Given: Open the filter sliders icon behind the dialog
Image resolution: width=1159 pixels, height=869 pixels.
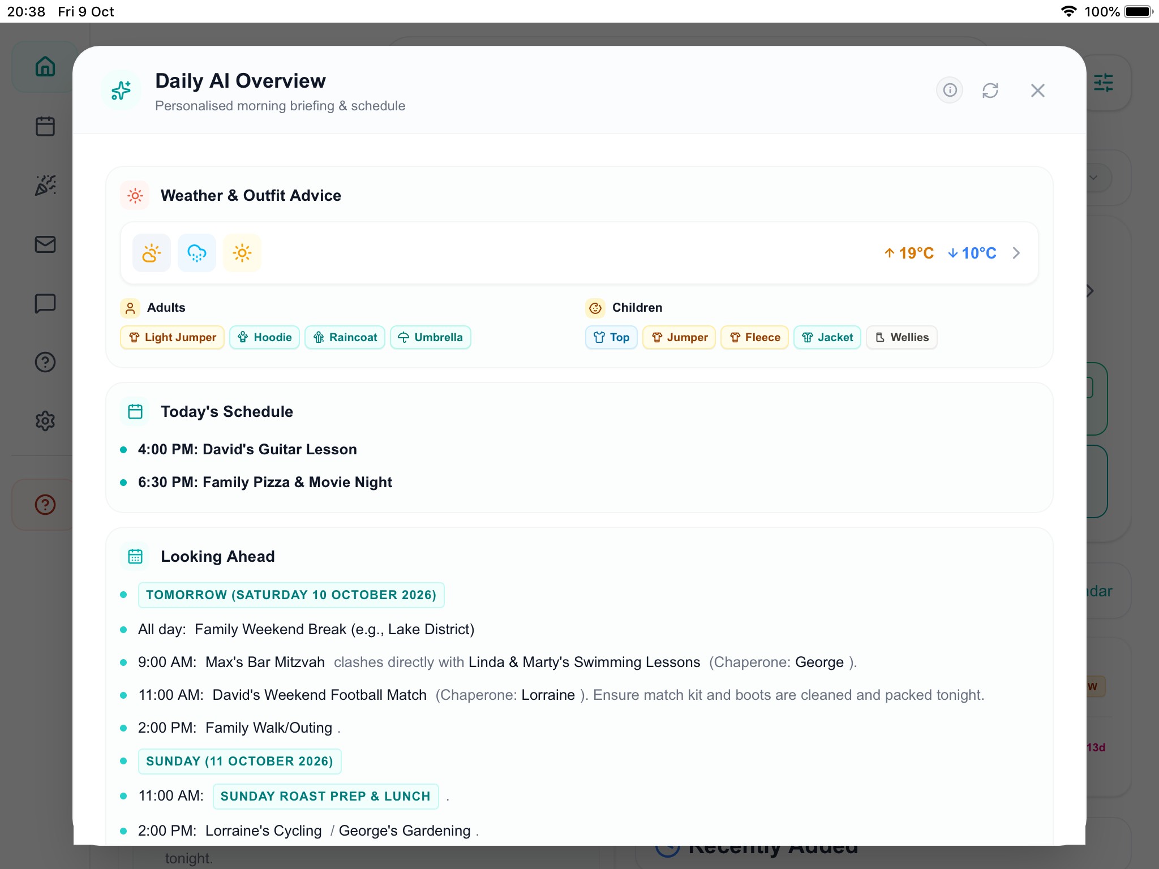Looking at the screenshot, I should click(x=1104, y=83).
